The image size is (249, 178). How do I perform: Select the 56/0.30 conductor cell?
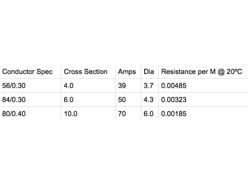(x=14, y=86)
